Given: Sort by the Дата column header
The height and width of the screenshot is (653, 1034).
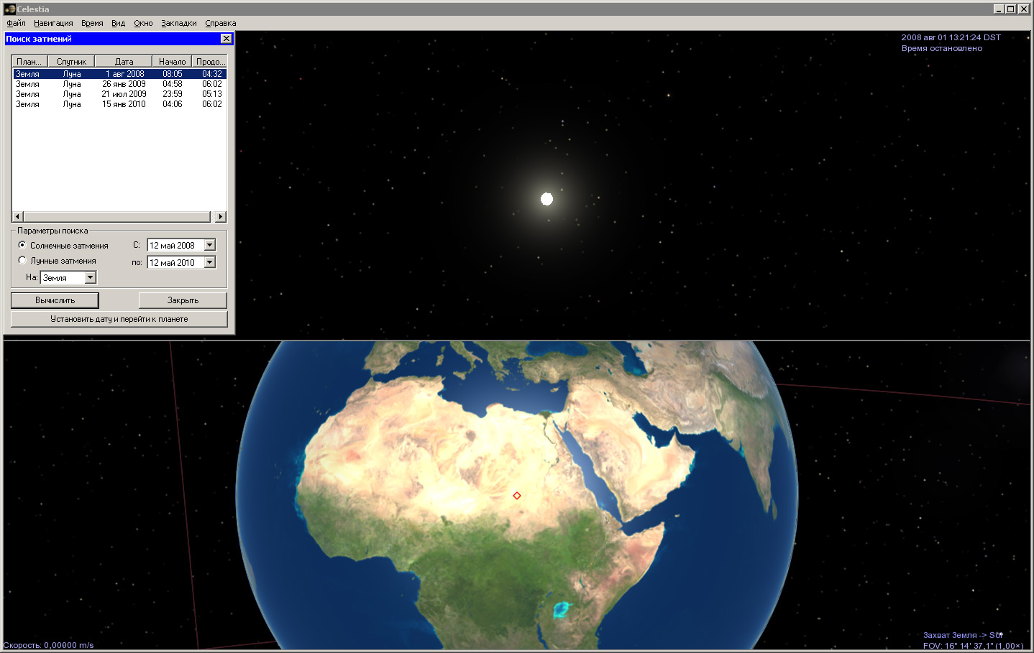Looking at the screenshot, I should point(124,62).
